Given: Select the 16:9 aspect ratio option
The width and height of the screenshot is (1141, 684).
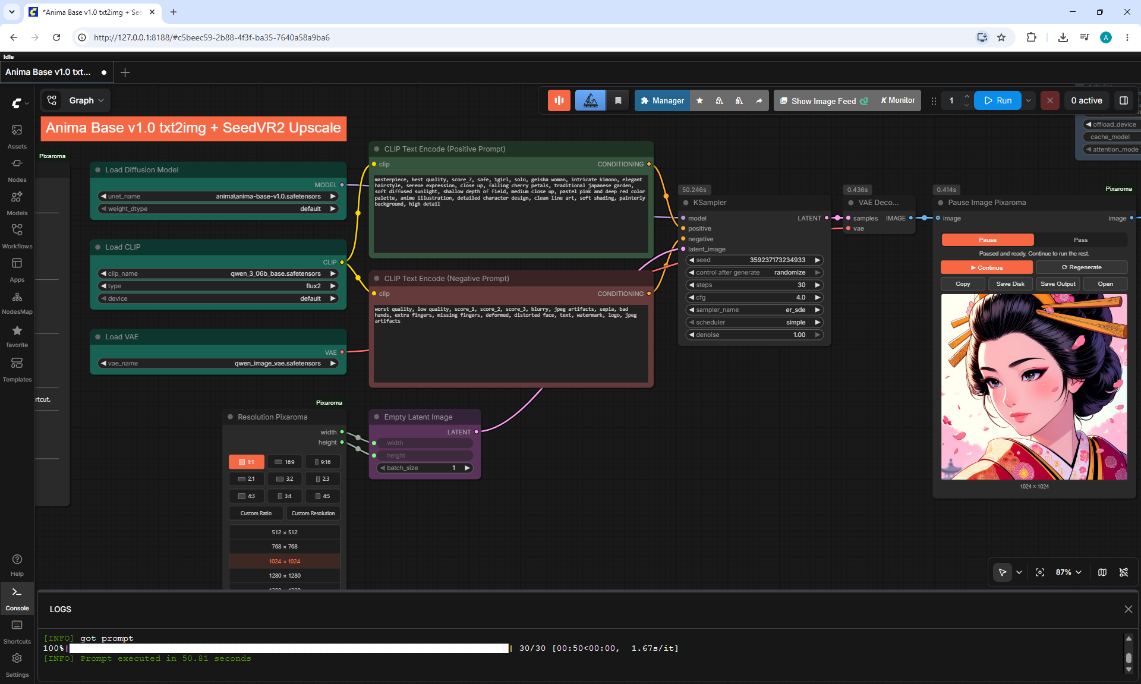Looking at the screenshot, I should pyautogui.click(x=285, y=462).
